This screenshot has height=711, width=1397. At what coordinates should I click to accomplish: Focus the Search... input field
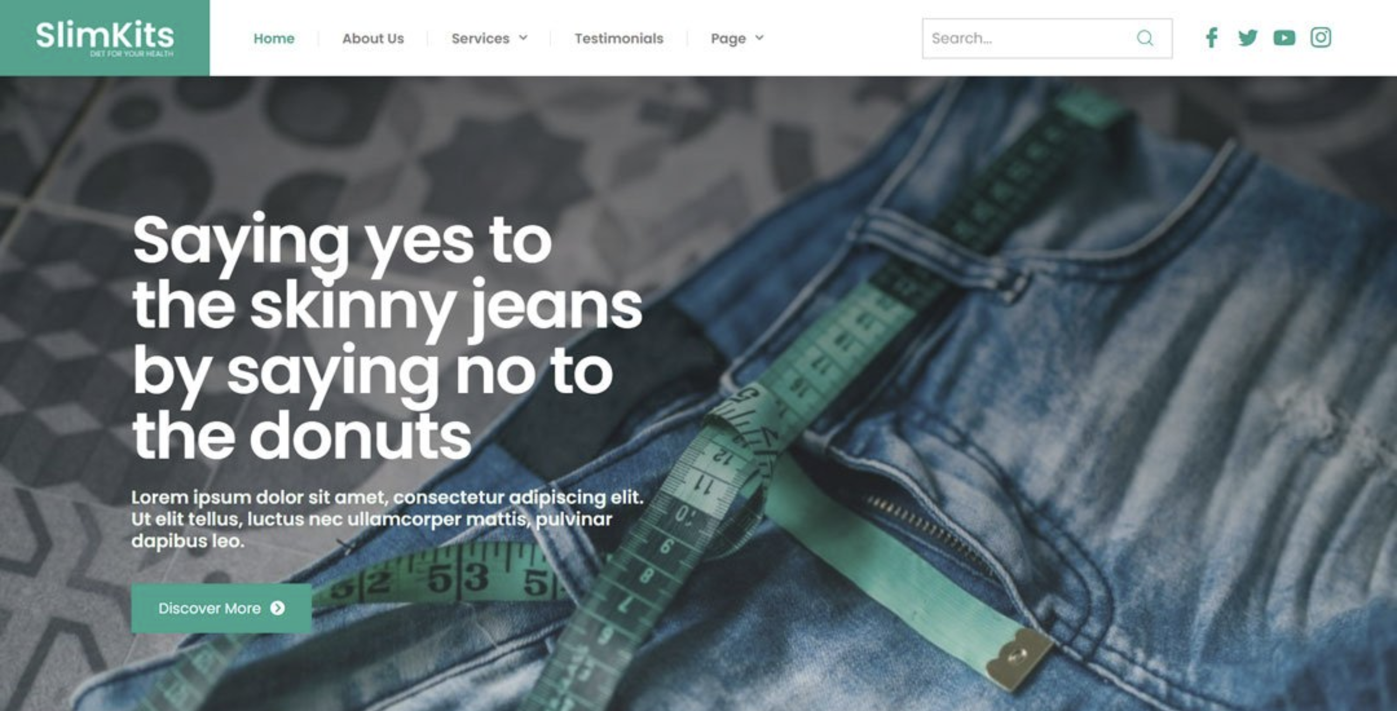click(x=1047, y=38)
